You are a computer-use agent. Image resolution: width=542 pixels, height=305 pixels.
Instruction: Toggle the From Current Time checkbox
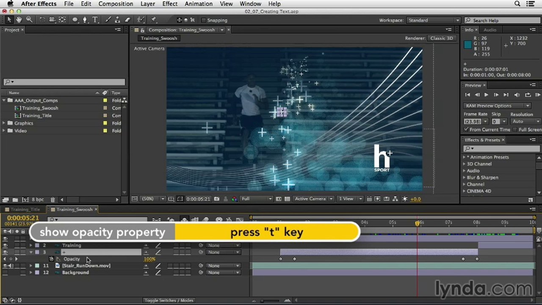466,130
